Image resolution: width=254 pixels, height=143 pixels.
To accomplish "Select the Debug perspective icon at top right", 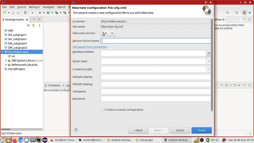I will (250, 13).
